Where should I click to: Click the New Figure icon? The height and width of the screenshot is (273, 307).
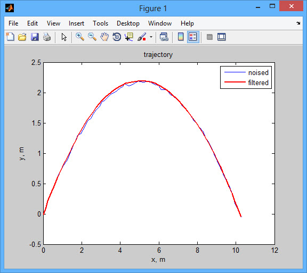(x=10, y=37)
